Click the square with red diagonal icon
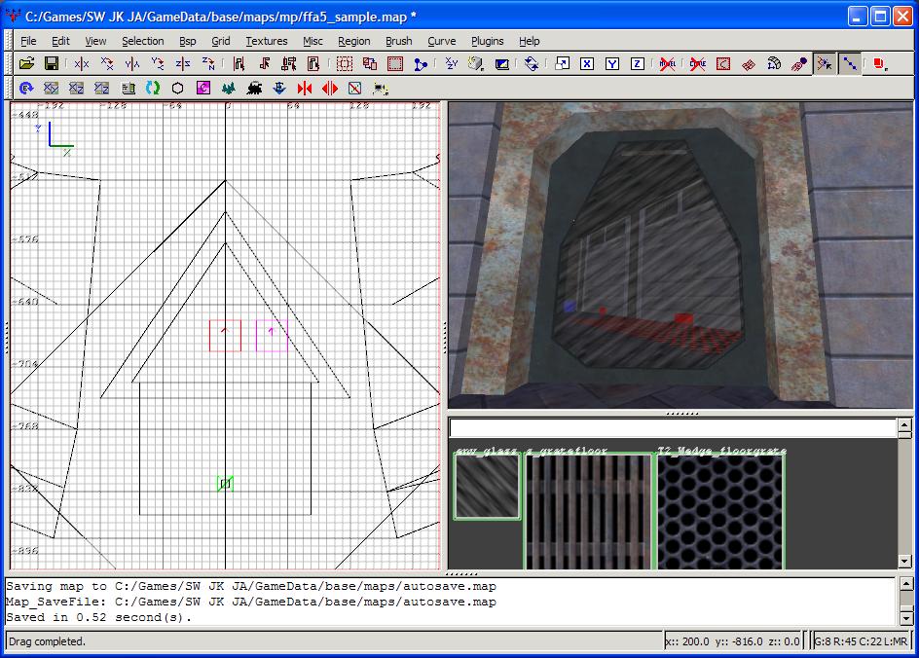This screenshot has height=658, width=919. click(x=354, y=88)
